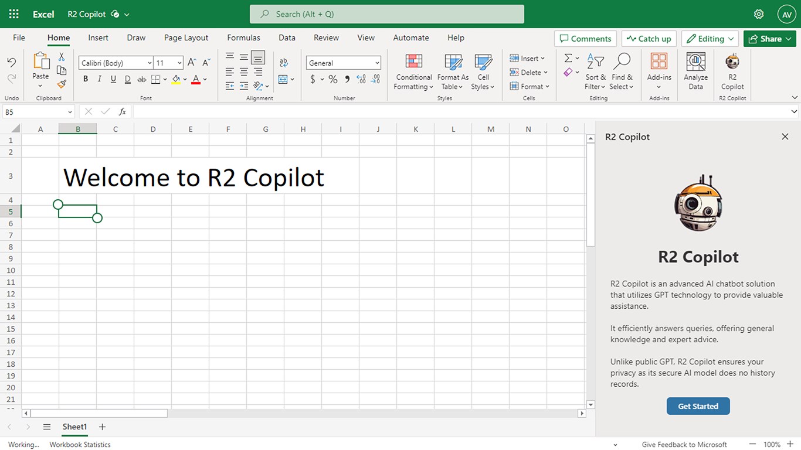The height and width of the screenshot is (450, 801).
Task: Apply comma style number format
Action: (347, 79)
